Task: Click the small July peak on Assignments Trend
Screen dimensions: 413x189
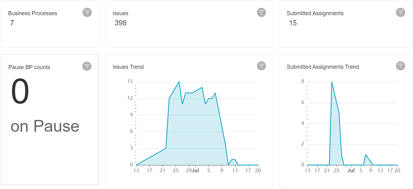Action: point(366,155)
